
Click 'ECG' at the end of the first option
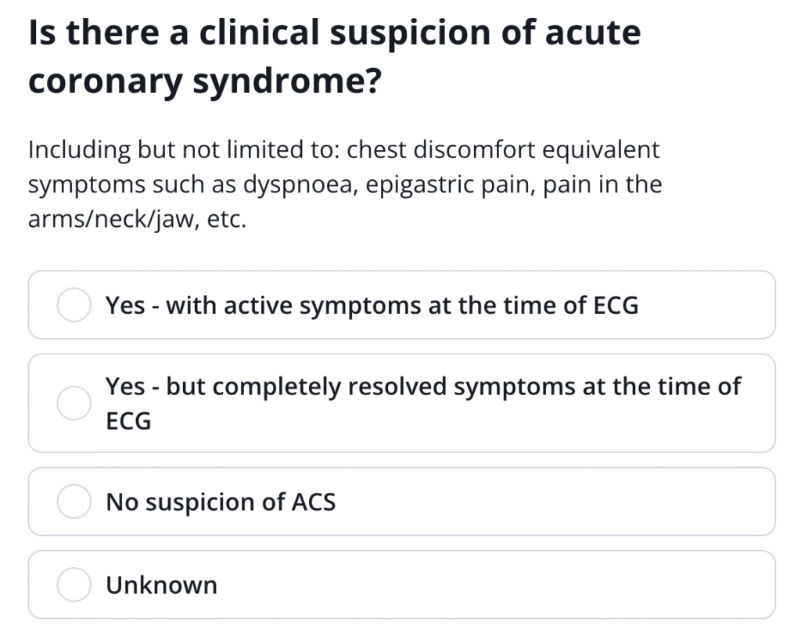pos(616,305)
